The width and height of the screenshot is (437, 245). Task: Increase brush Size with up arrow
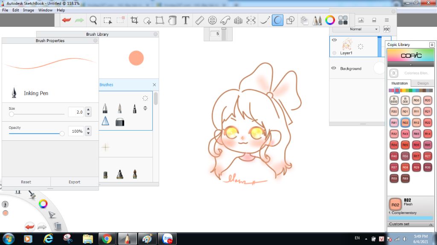[x=88, y=109]
